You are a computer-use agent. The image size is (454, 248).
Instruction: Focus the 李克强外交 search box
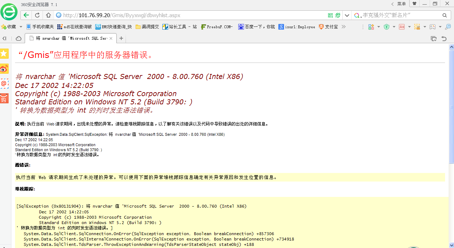coord(401,15)
